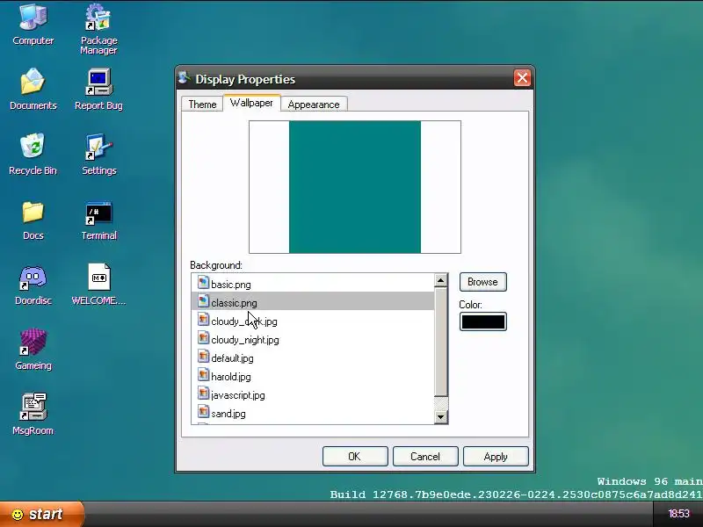Open the start menu

(x=41, y=514)
